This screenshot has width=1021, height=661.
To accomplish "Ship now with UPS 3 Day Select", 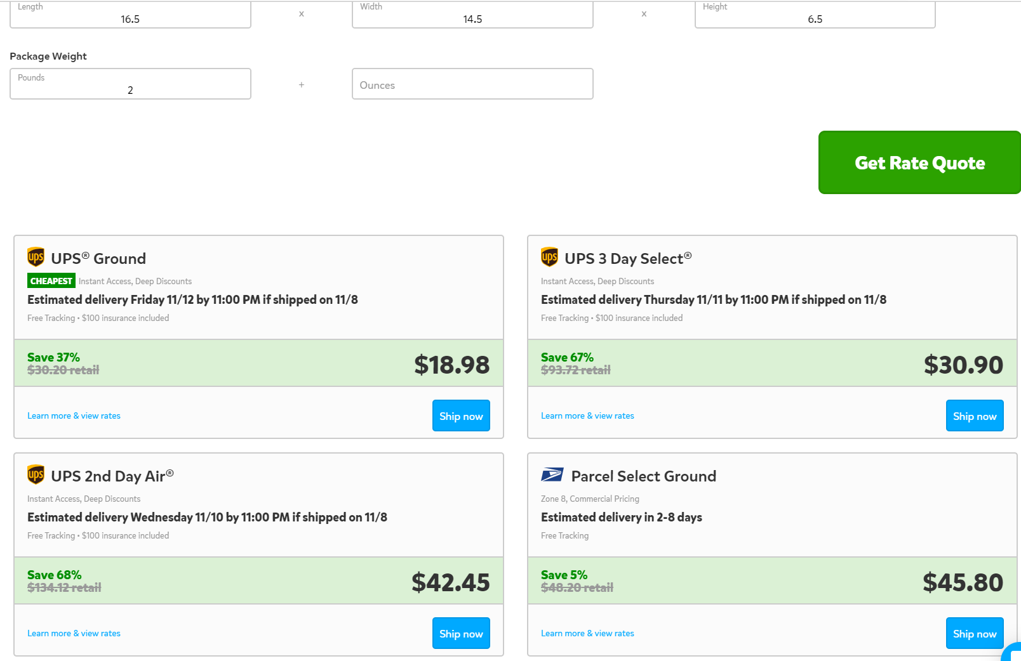I will tap(975, 416).
